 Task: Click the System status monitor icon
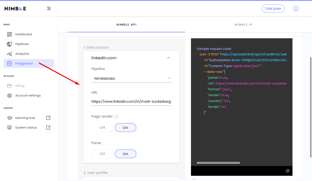tap(9, 128)
